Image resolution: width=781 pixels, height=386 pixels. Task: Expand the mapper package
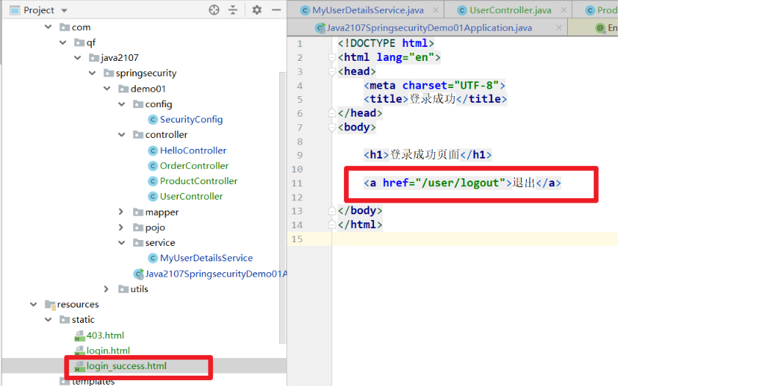[x=121, y=212]
